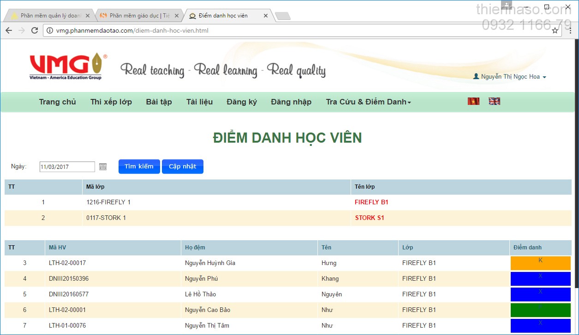The height and width of the screenshot is (335, 579).
Task: Open the 'Thi xếp lớp' menu item
Action: pos(111,102)
